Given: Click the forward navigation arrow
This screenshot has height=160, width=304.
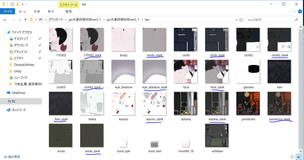Looking at the screenshot, I should 13,20.
